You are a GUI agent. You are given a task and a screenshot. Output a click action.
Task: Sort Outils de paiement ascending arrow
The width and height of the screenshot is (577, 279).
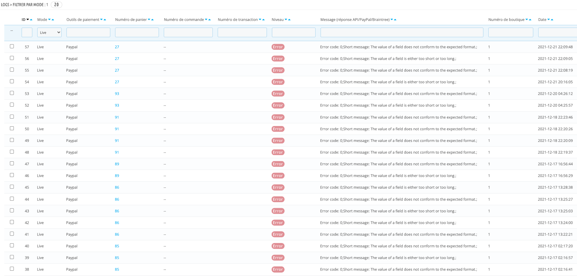(x=105, y=19)
